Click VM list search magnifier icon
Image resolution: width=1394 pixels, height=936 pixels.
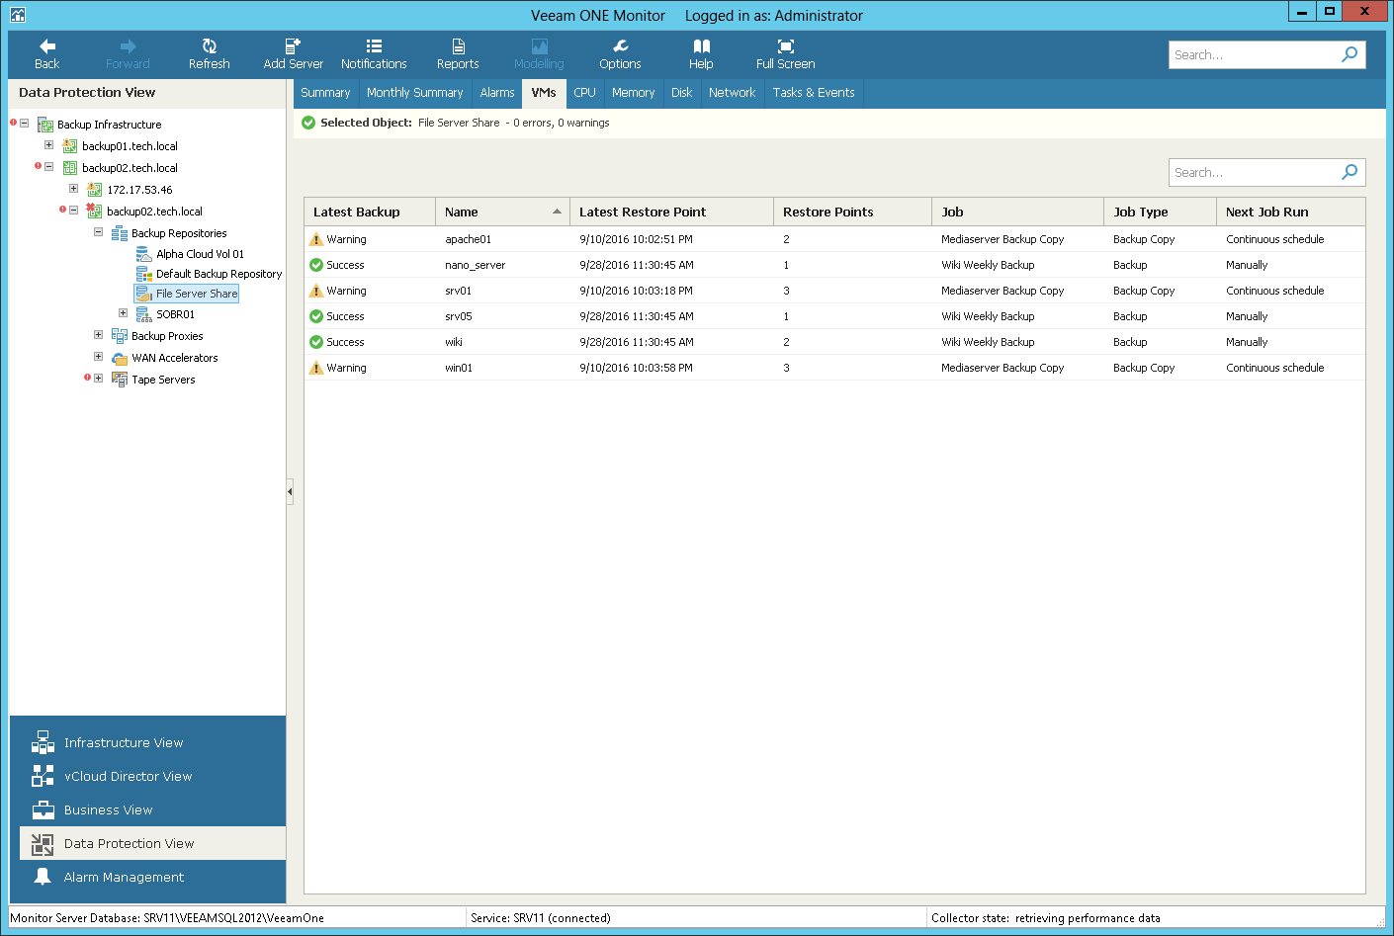1350,172
